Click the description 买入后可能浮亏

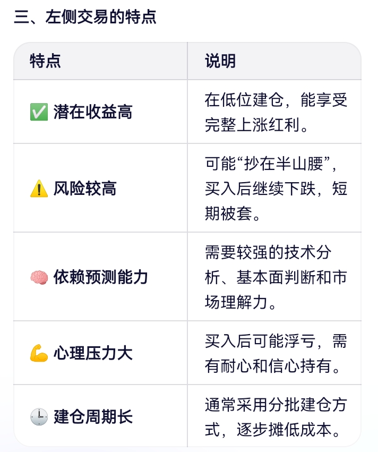click(276, 353)
